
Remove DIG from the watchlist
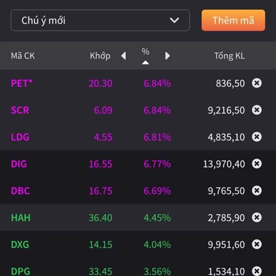tap(257, 164)
